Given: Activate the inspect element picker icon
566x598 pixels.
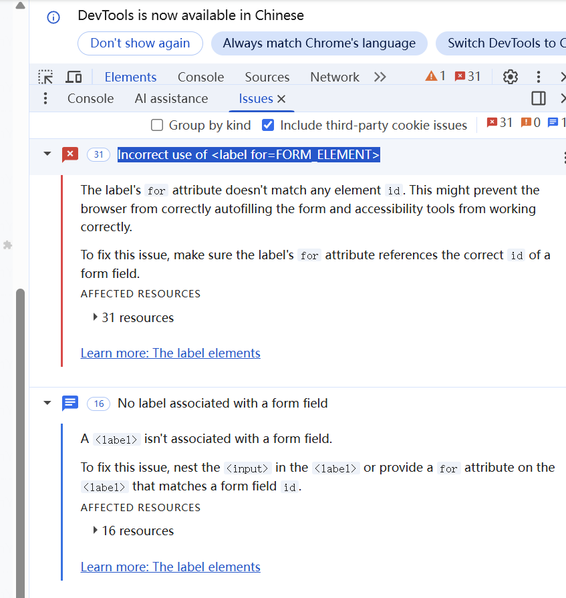Looking at the screenshot, I should point(45,77).
